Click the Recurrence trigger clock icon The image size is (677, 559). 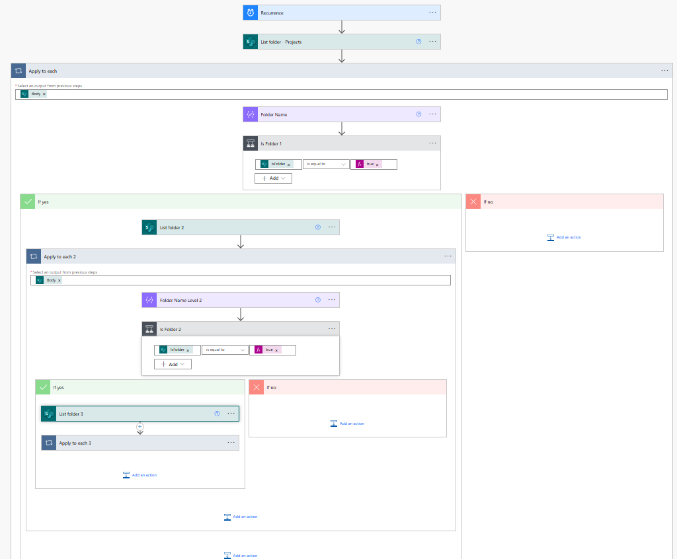point(251,13)
